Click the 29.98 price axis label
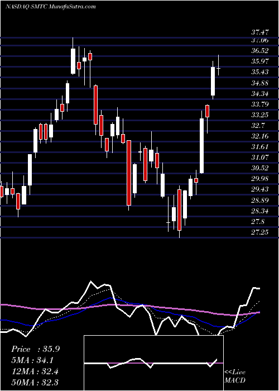279x391 pixels. 260,179
